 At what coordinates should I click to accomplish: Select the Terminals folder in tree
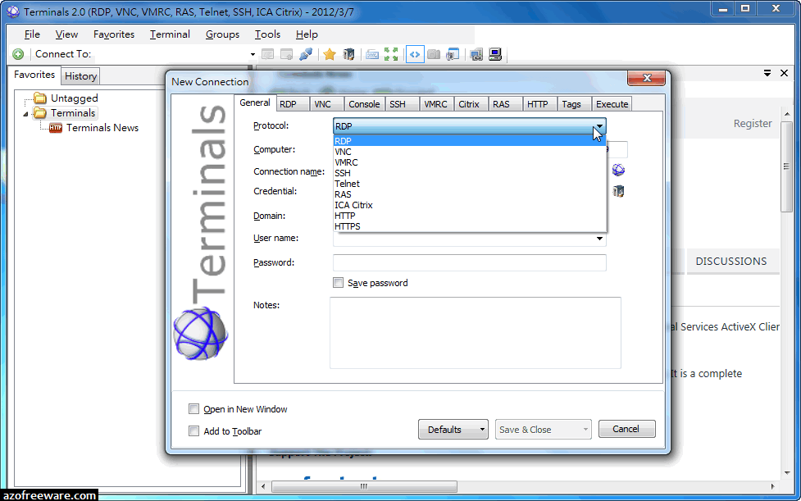tap(72, 113)
